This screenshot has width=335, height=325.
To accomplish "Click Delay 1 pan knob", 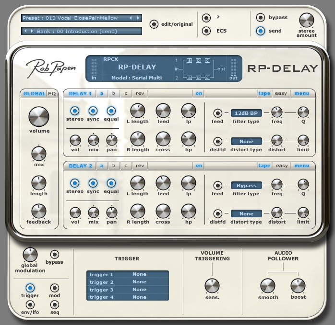I will [112, 140].
